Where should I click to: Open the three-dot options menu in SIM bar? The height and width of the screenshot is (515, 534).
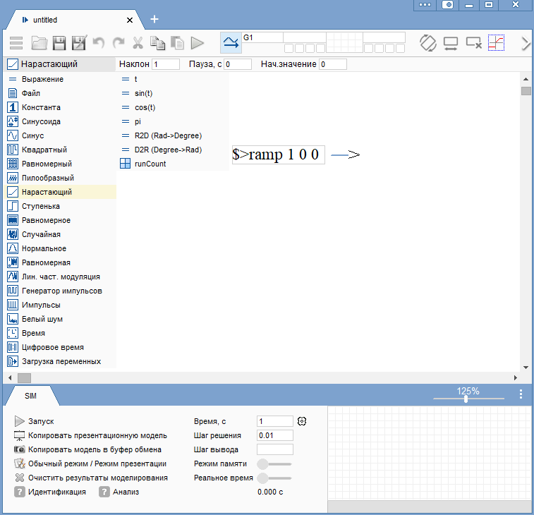point(521,394)
